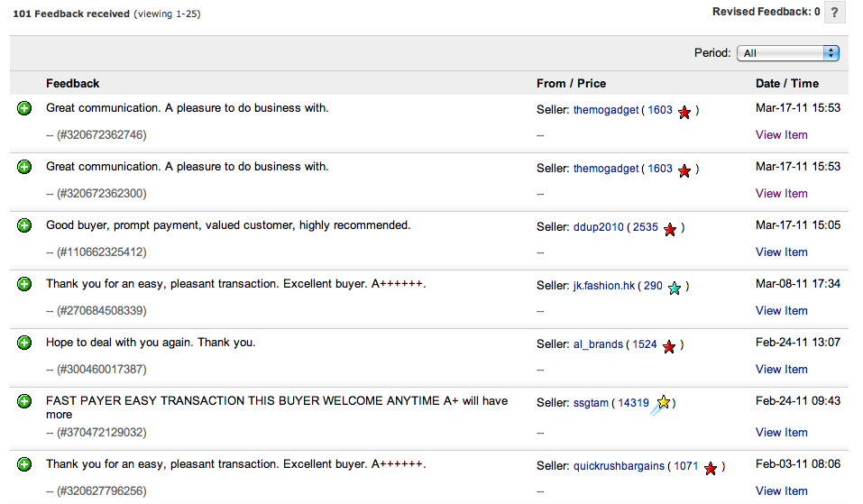The height and width of the screenshot is (504, 863).
Task: Open al_brands seller profile link
Action: [598, 344]
